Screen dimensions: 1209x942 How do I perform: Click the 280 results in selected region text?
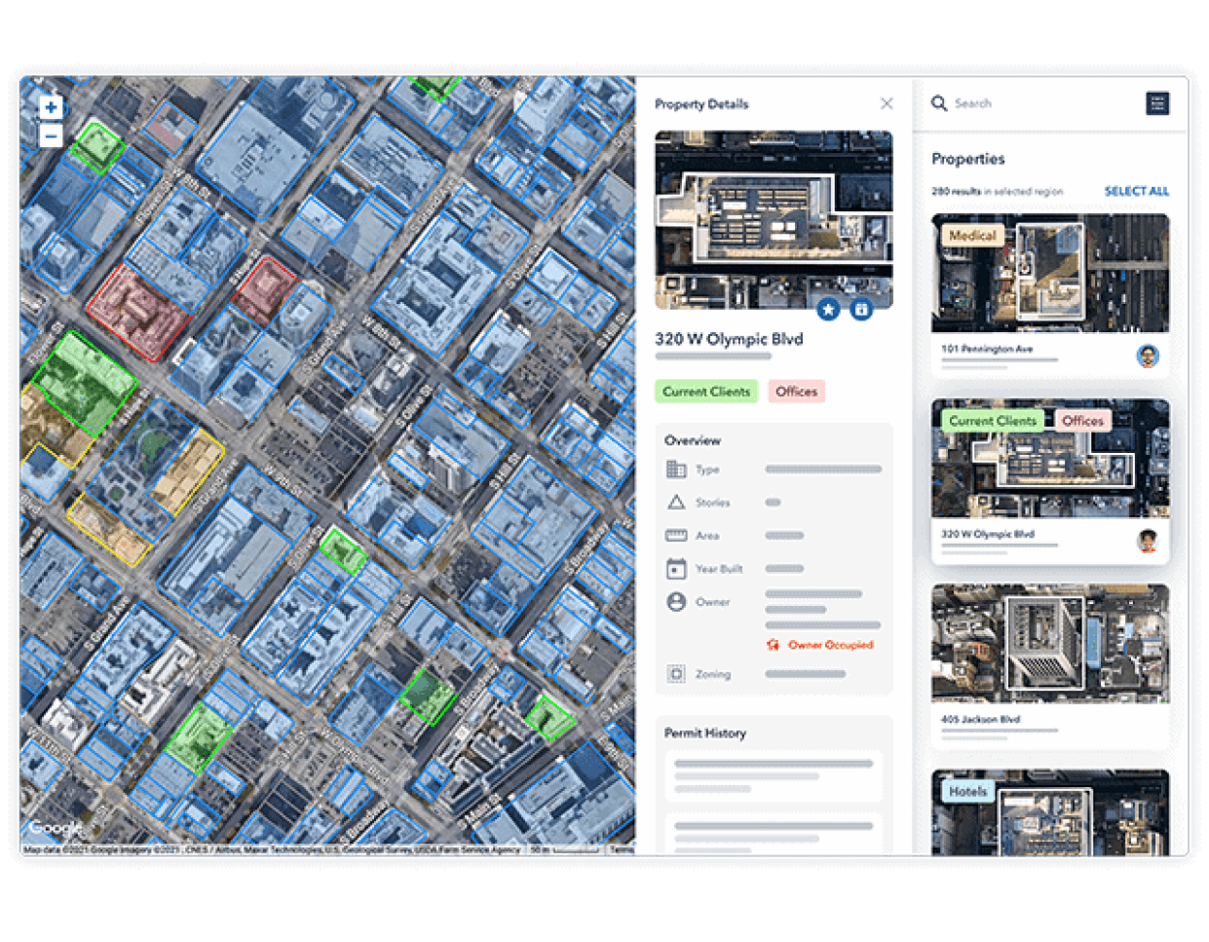[997, 191]
